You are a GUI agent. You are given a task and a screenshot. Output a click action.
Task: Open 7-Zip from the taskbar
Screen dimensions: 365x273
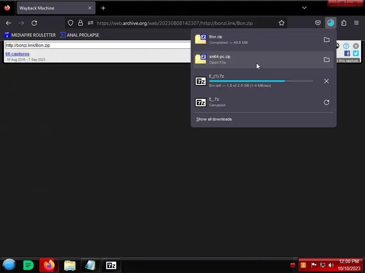[111, 265]
